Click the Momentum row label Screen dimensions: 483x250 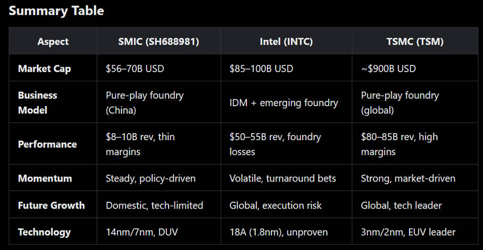[44, 178]
